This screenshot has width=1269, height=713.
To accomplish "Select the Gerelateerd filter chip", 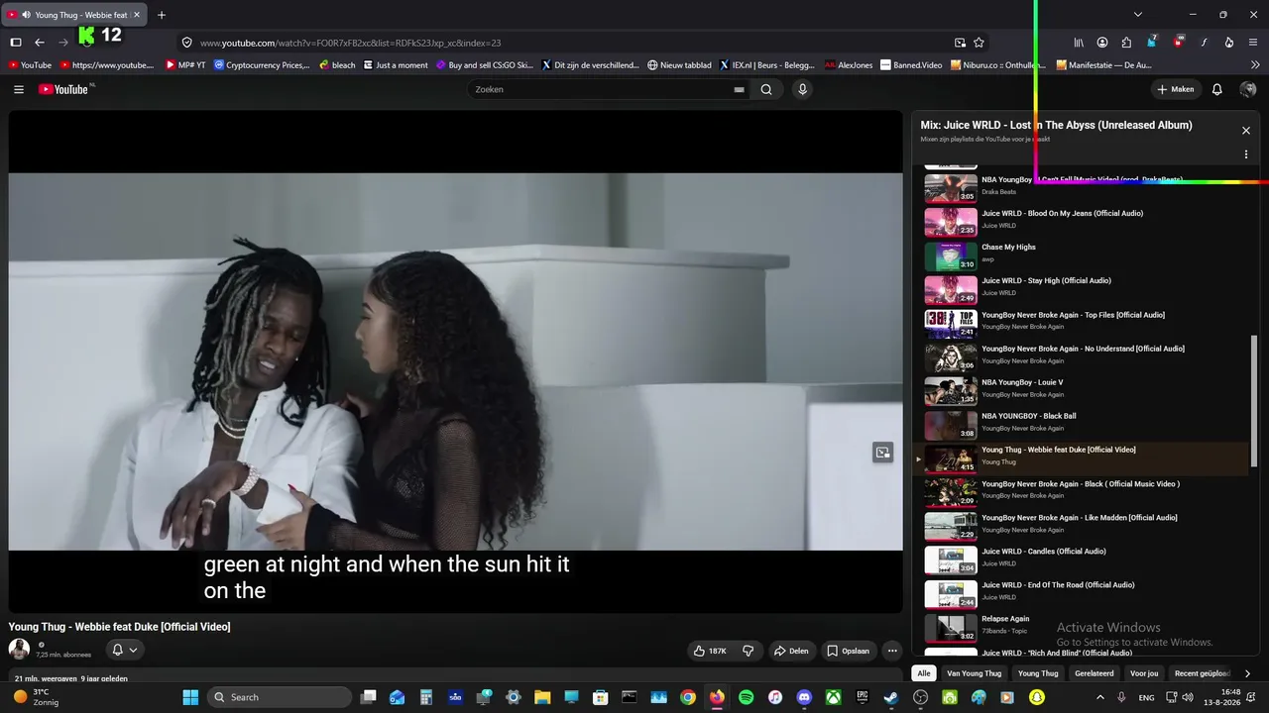I will (x=1095, y=673).
